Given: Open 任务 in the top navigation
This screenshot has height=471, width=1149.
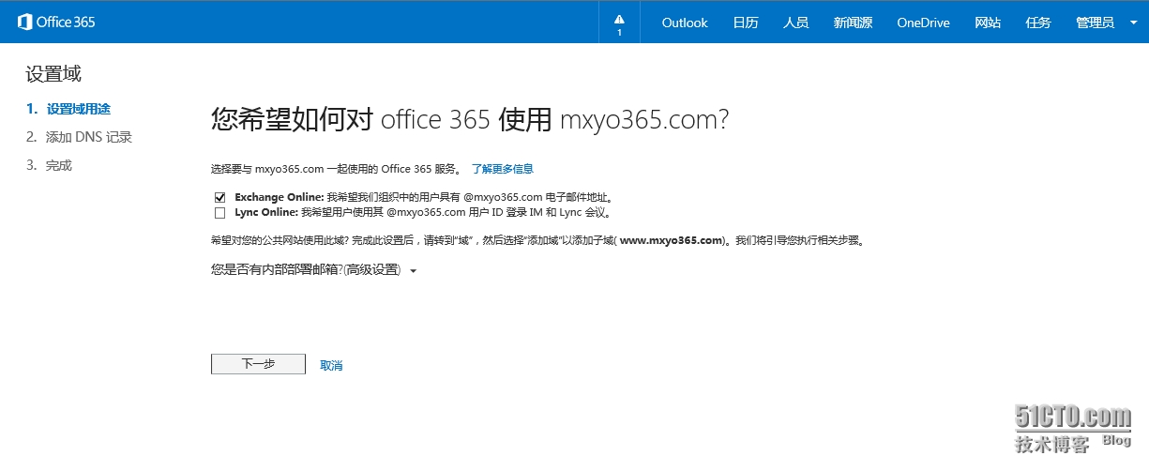Looking at the screenshot, I should point(1038,23).
